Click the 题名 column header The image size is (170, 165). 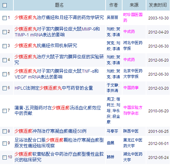click(x=59, y=5)
